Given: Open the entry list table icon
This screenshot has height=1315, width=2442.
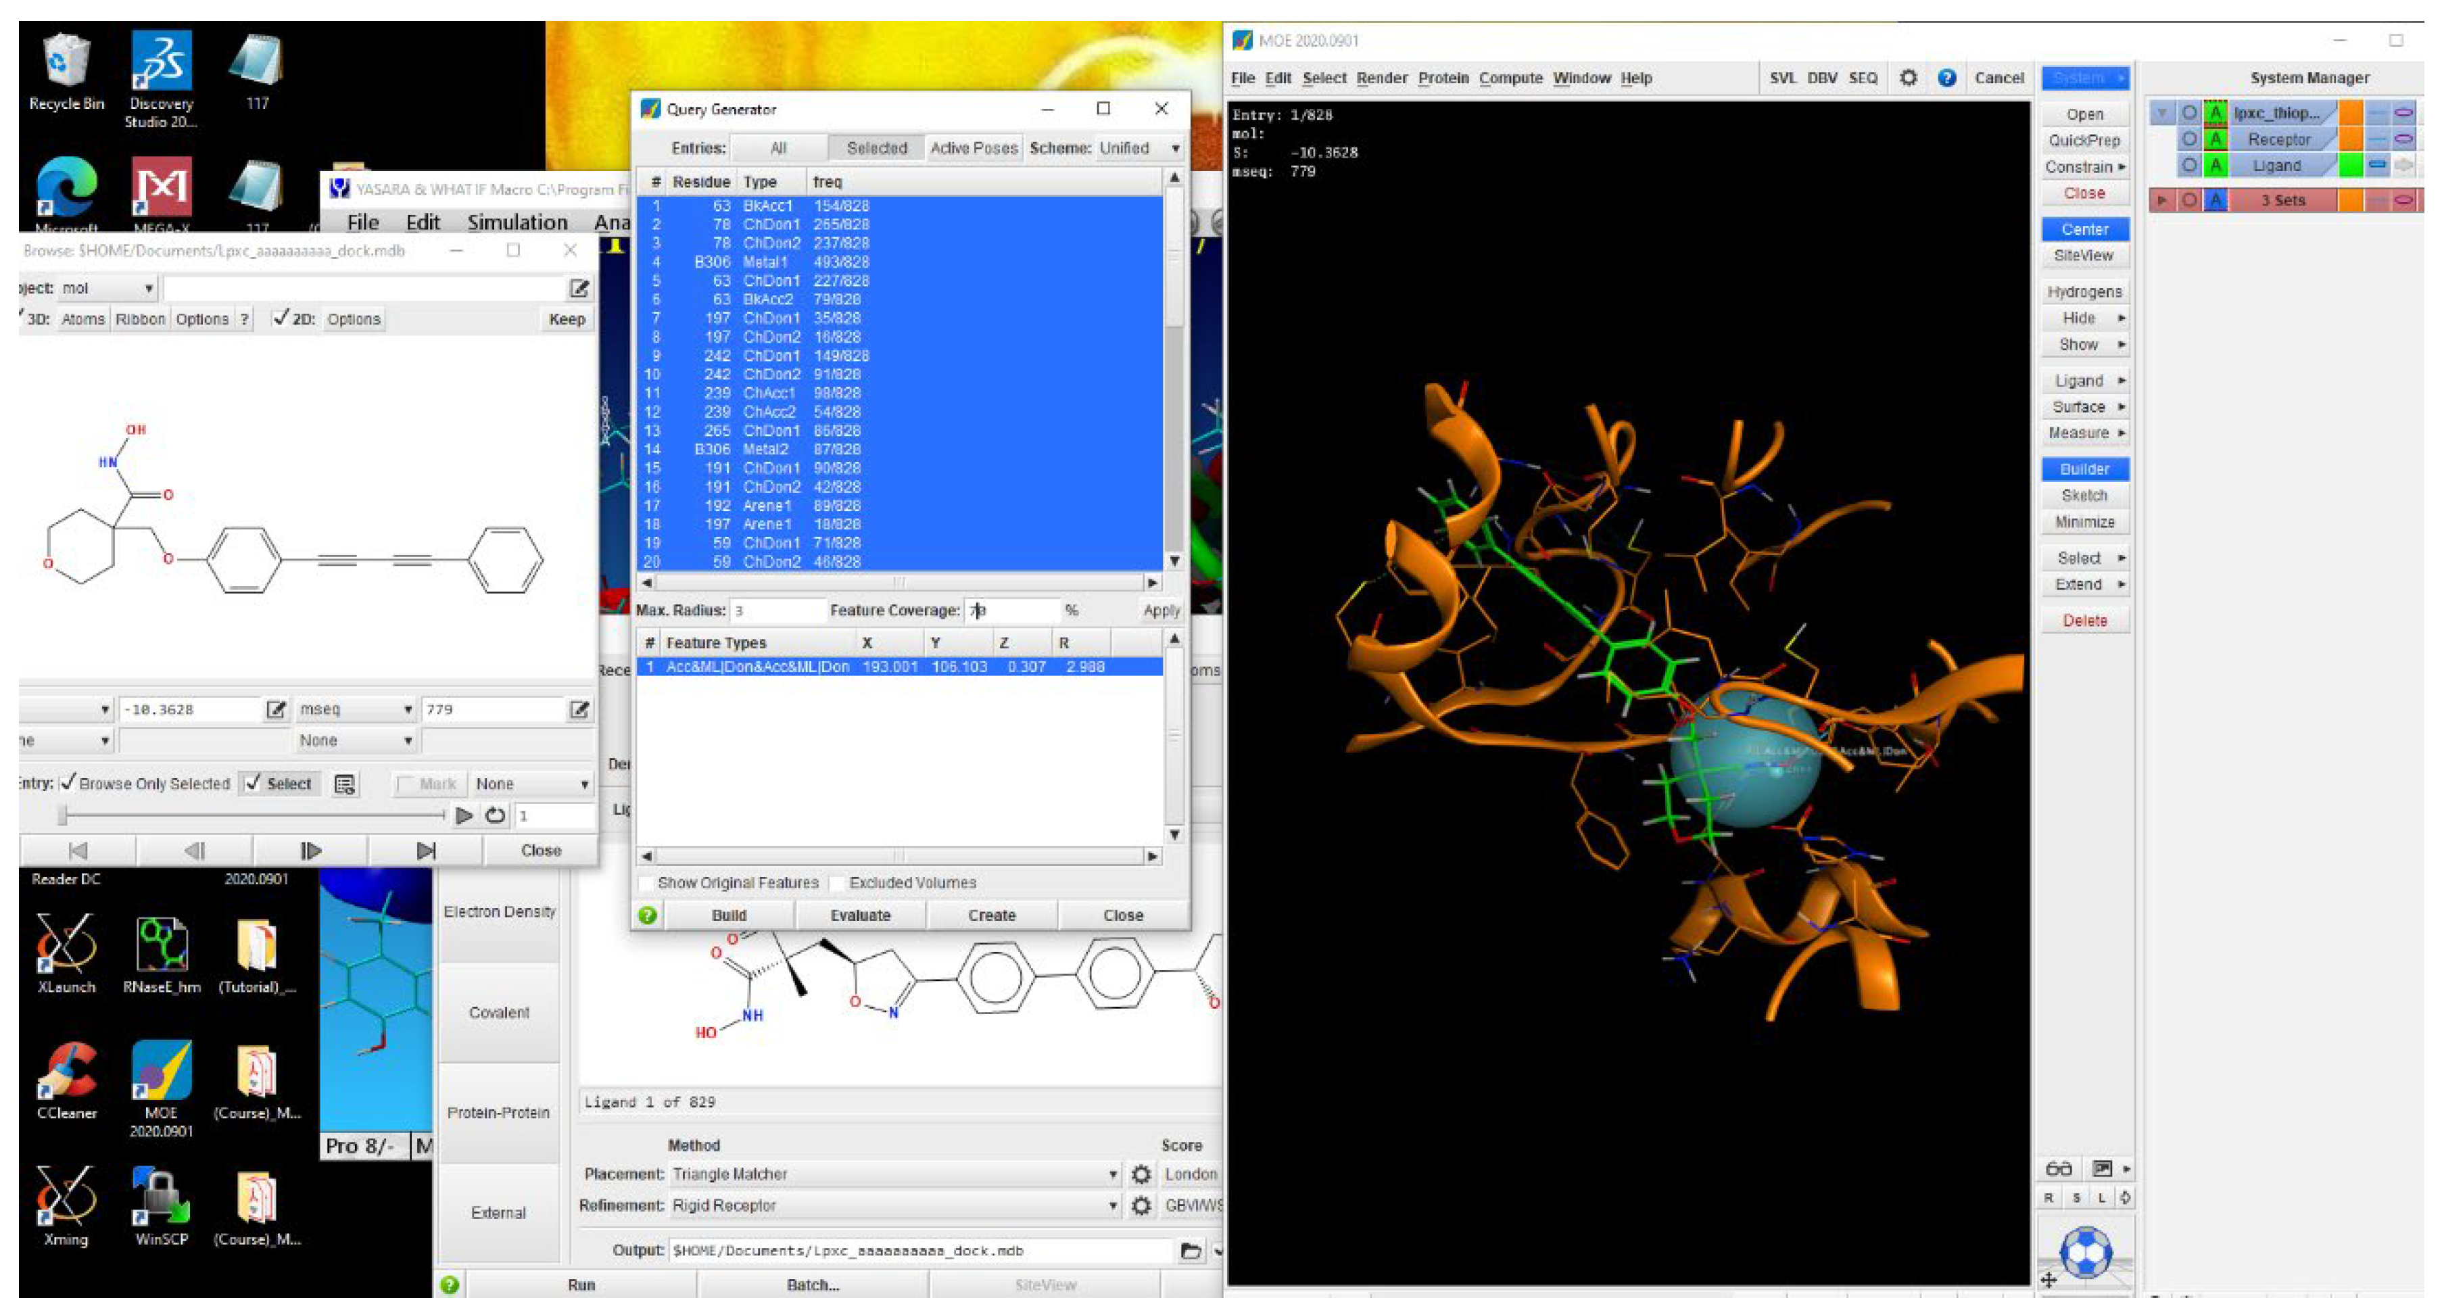Looking at the screenshot, I should pyautogui.click(x=345, y=784).
